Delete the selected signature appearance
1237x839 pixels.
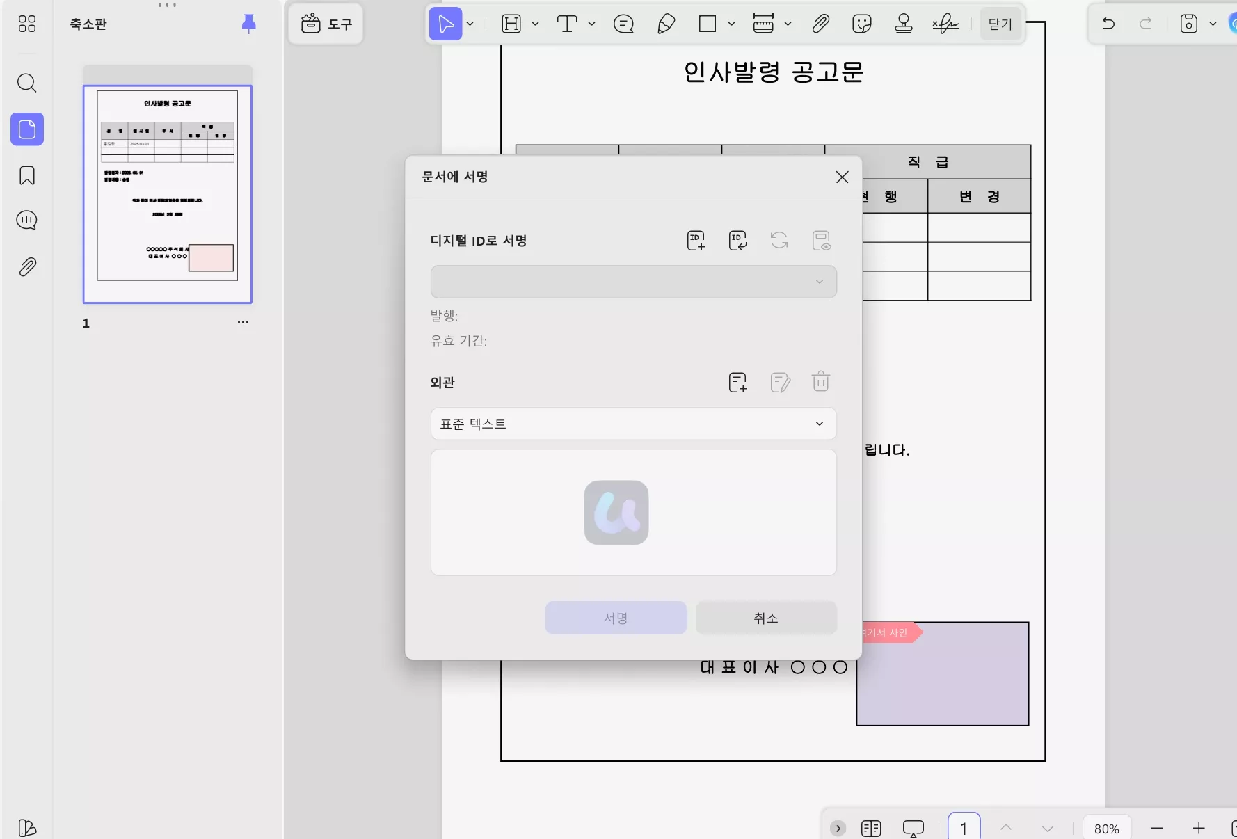821,382
